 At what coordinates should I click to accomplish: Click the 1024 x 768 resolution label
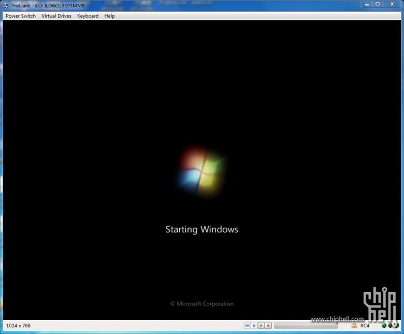(x=18, y=326)
